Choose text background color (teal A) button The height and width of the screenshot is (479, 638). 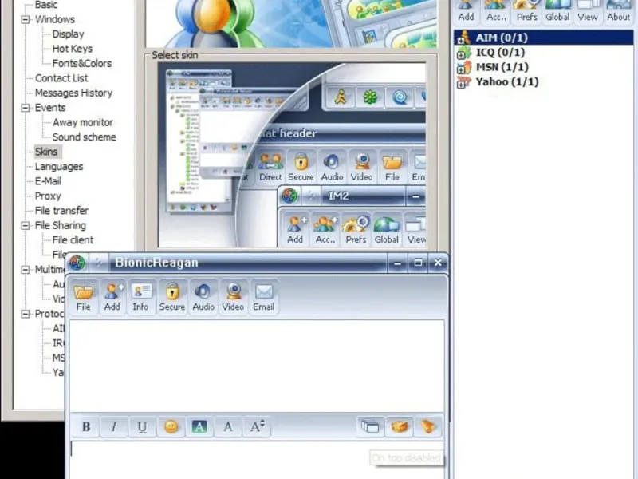(199, 426)
